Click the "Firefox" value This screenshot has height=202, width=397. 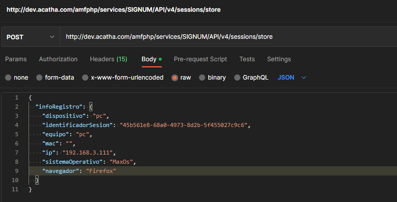click(101, 171)
